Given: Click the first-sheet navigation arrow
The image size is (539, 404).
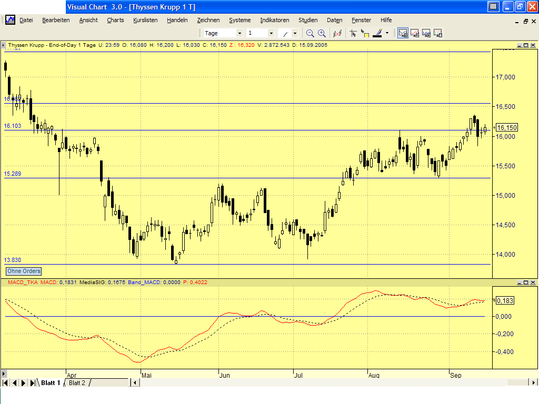Looking at the screenshot, I should (6, 382).
